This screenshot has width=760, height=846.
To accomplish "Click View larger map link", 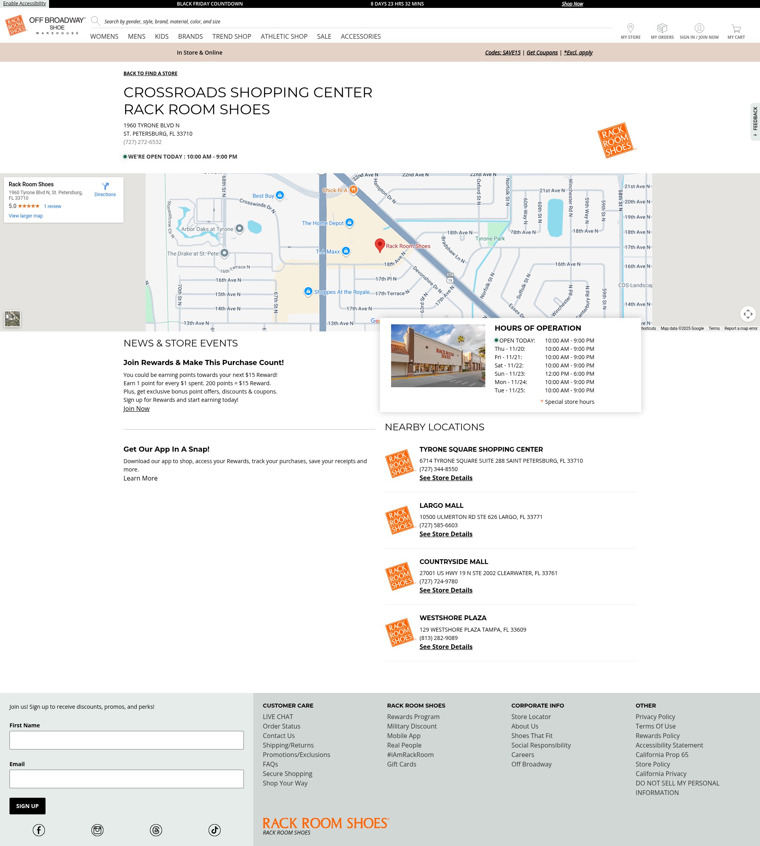I will point(26,216).
